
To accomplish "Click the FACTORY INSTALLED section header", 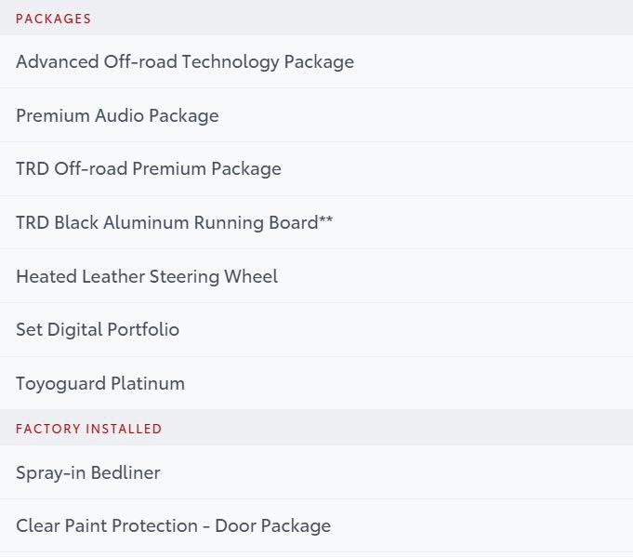I will click(x=89, y=429).
